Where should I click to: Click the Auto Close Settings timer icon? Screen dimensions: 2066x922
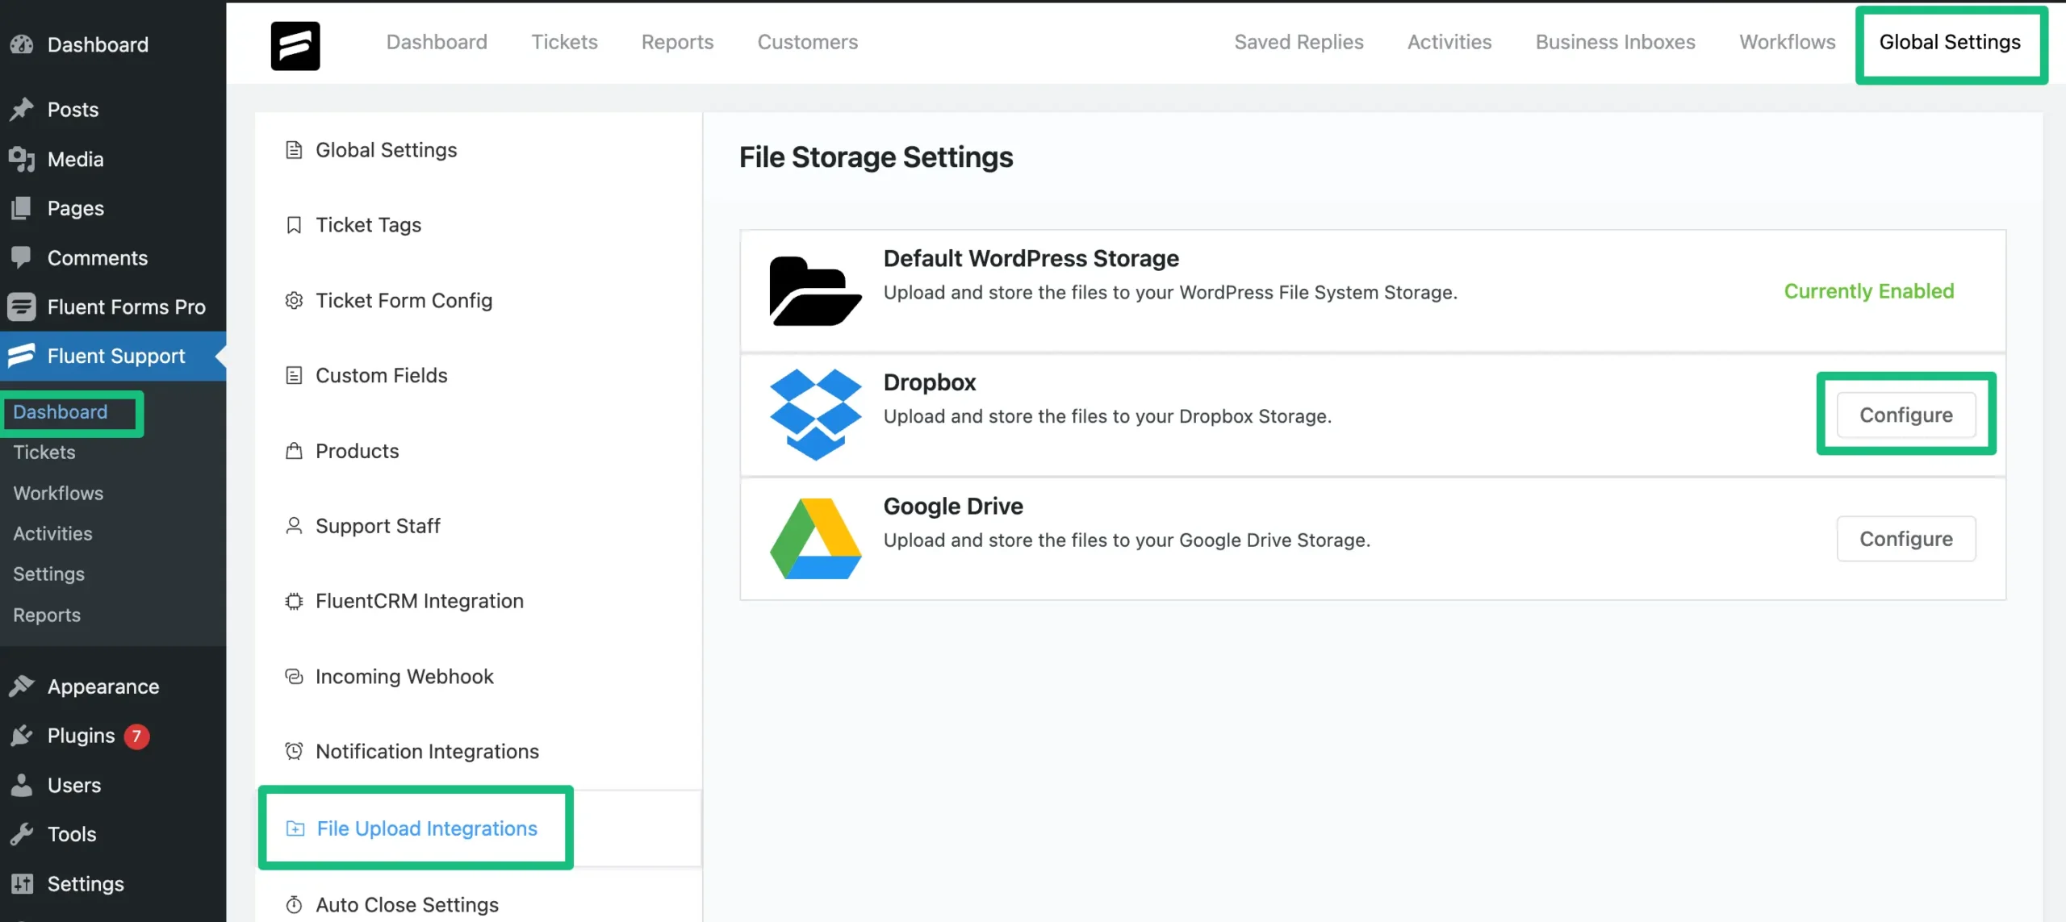pyautogui.click(x=294, y=905)
